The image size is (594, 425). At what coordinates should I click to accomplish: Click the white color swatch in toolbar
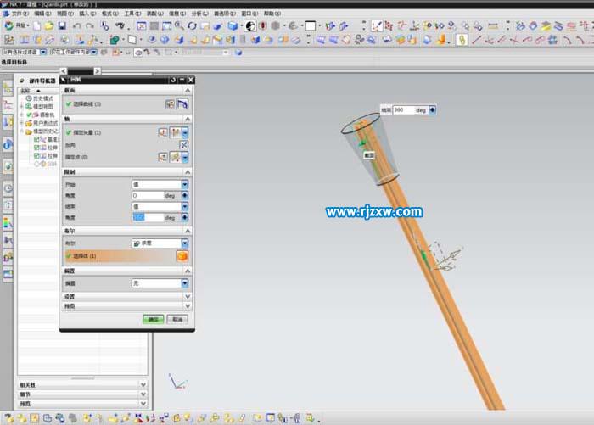tap(310, 26)
